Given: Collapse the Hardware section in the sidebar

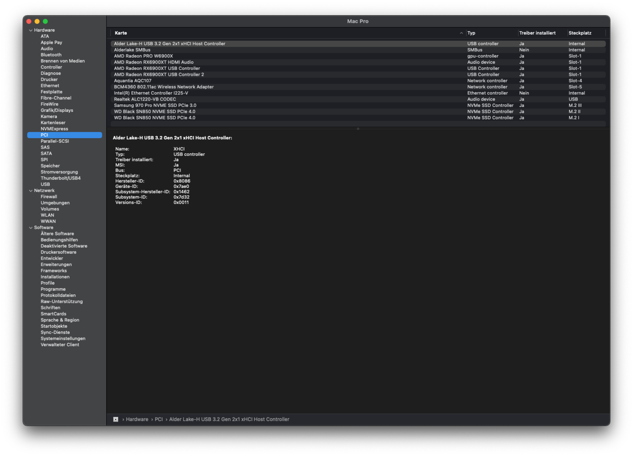Looking at the screenshot, I should click(x=30, y=30).
